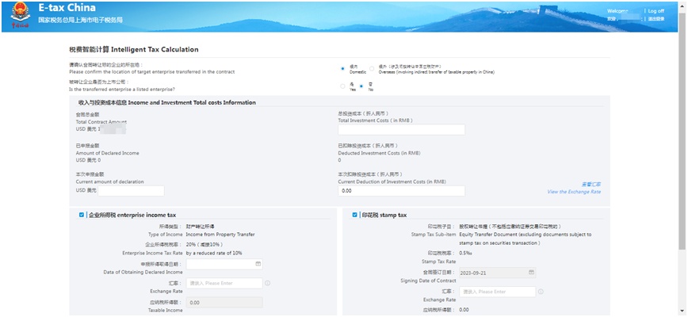The height and width of the screenshot is (317, 688).
Task: Select Domestic enterprise location radio button
Action: click(342, 68)
